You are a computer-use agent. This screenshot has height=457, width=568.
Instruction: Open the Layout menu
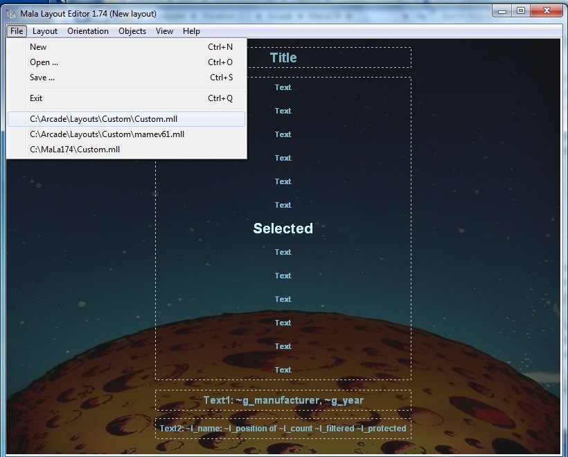45,31
